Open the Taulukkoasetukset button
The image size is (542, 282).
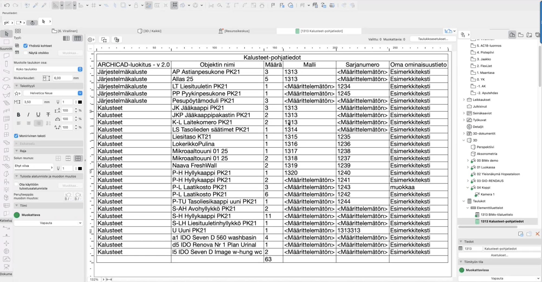433,39
